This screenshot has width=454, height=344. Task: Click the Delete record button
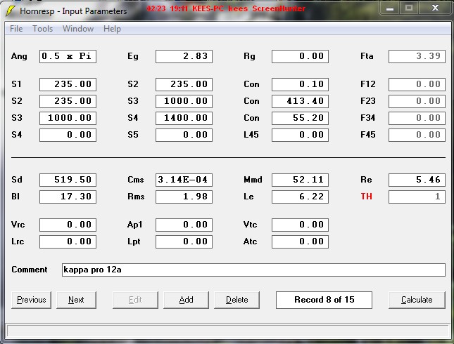click(237, 300)
